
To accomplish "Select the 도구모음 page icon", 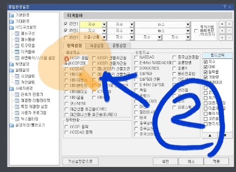I will pos(17,46).
